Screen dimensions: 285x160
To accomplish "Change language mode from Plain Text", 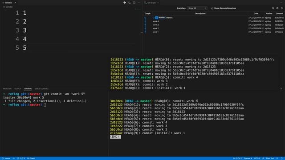I will tap(270, 158).
